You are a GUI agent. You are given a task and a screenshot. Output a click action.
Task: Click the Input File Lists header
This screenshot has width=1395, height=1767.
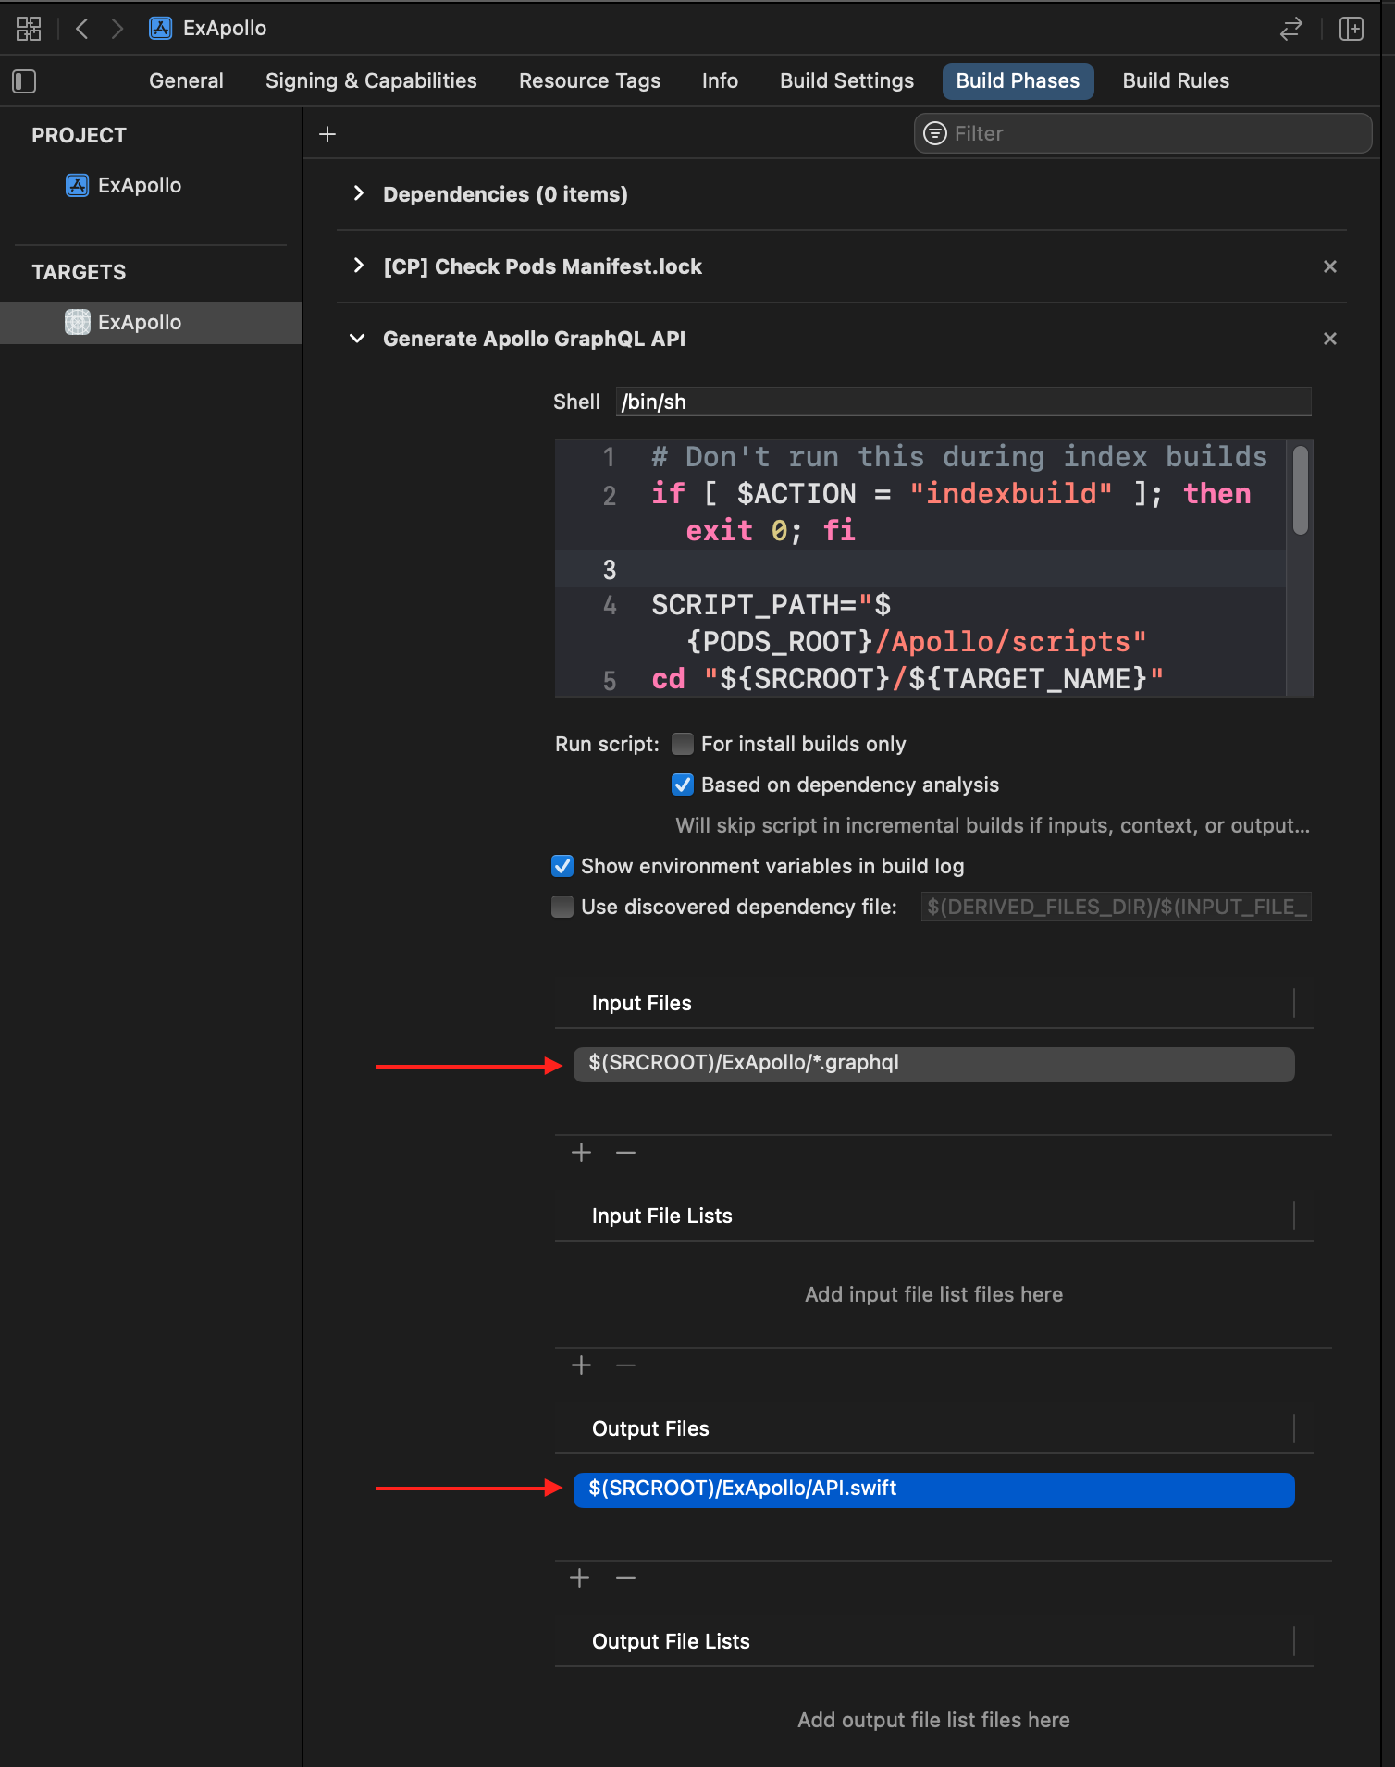point(661,1217)
